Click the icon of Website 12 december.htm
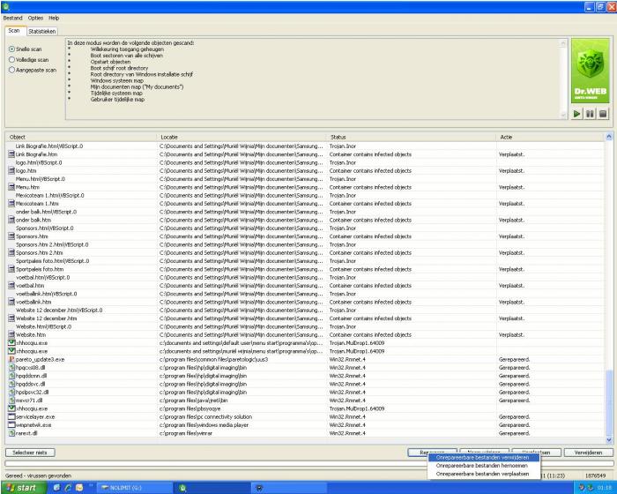617x494 pixels. 11,318
